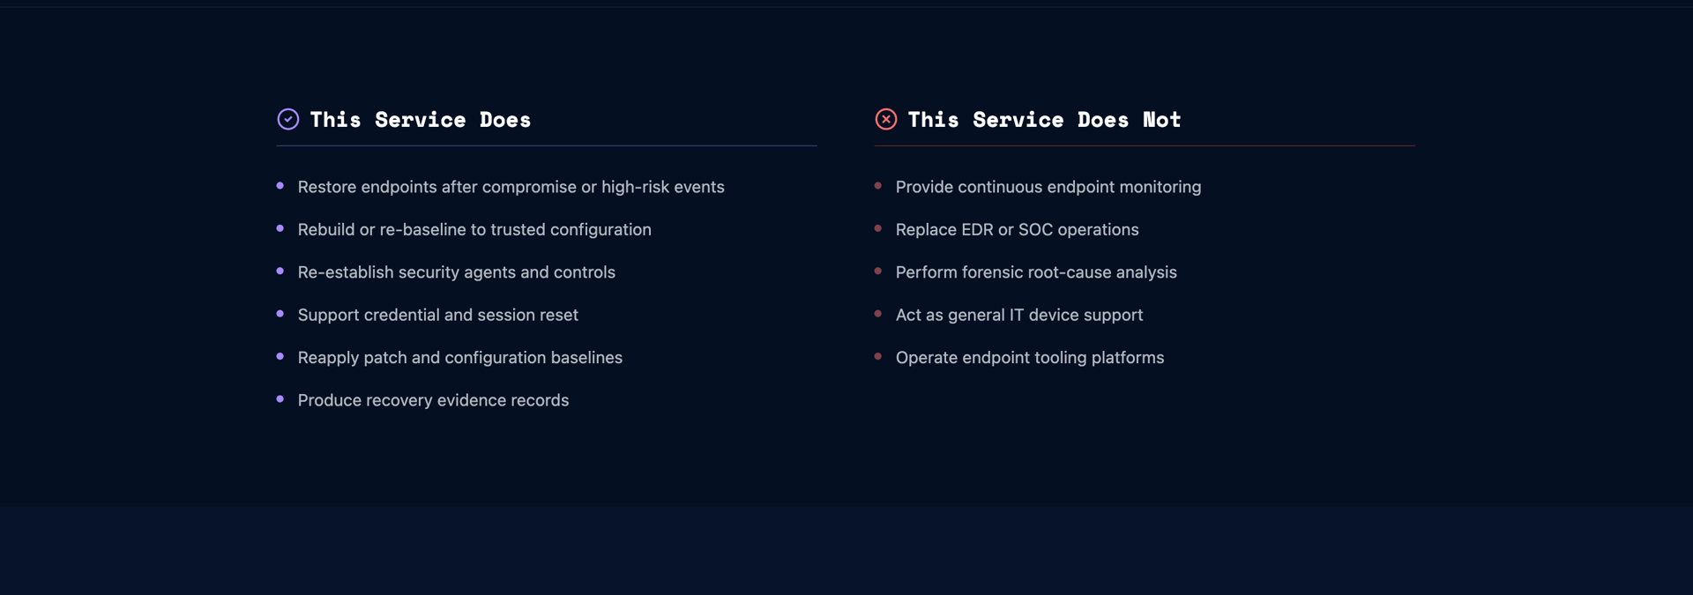The height and width of the screenshot is (595, 1693).
Task: Click the purple bullet beside 'Produce recovery'
Action: (280, 399)
